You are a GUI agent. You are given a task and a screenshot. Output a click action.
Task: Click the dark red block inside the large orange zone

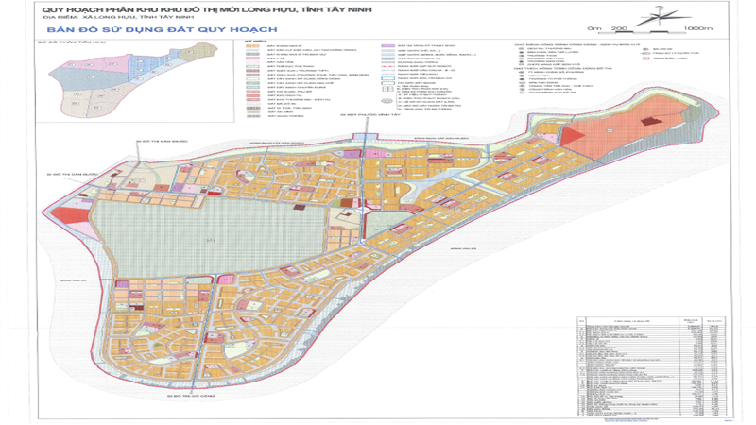point(650,121)
